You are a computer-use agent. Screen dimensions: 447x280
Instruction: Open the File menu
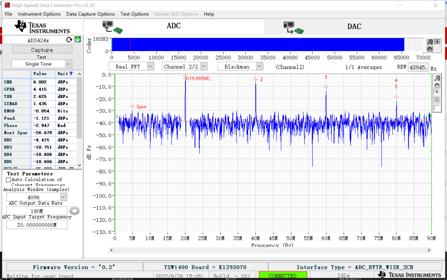coord(9,14)
